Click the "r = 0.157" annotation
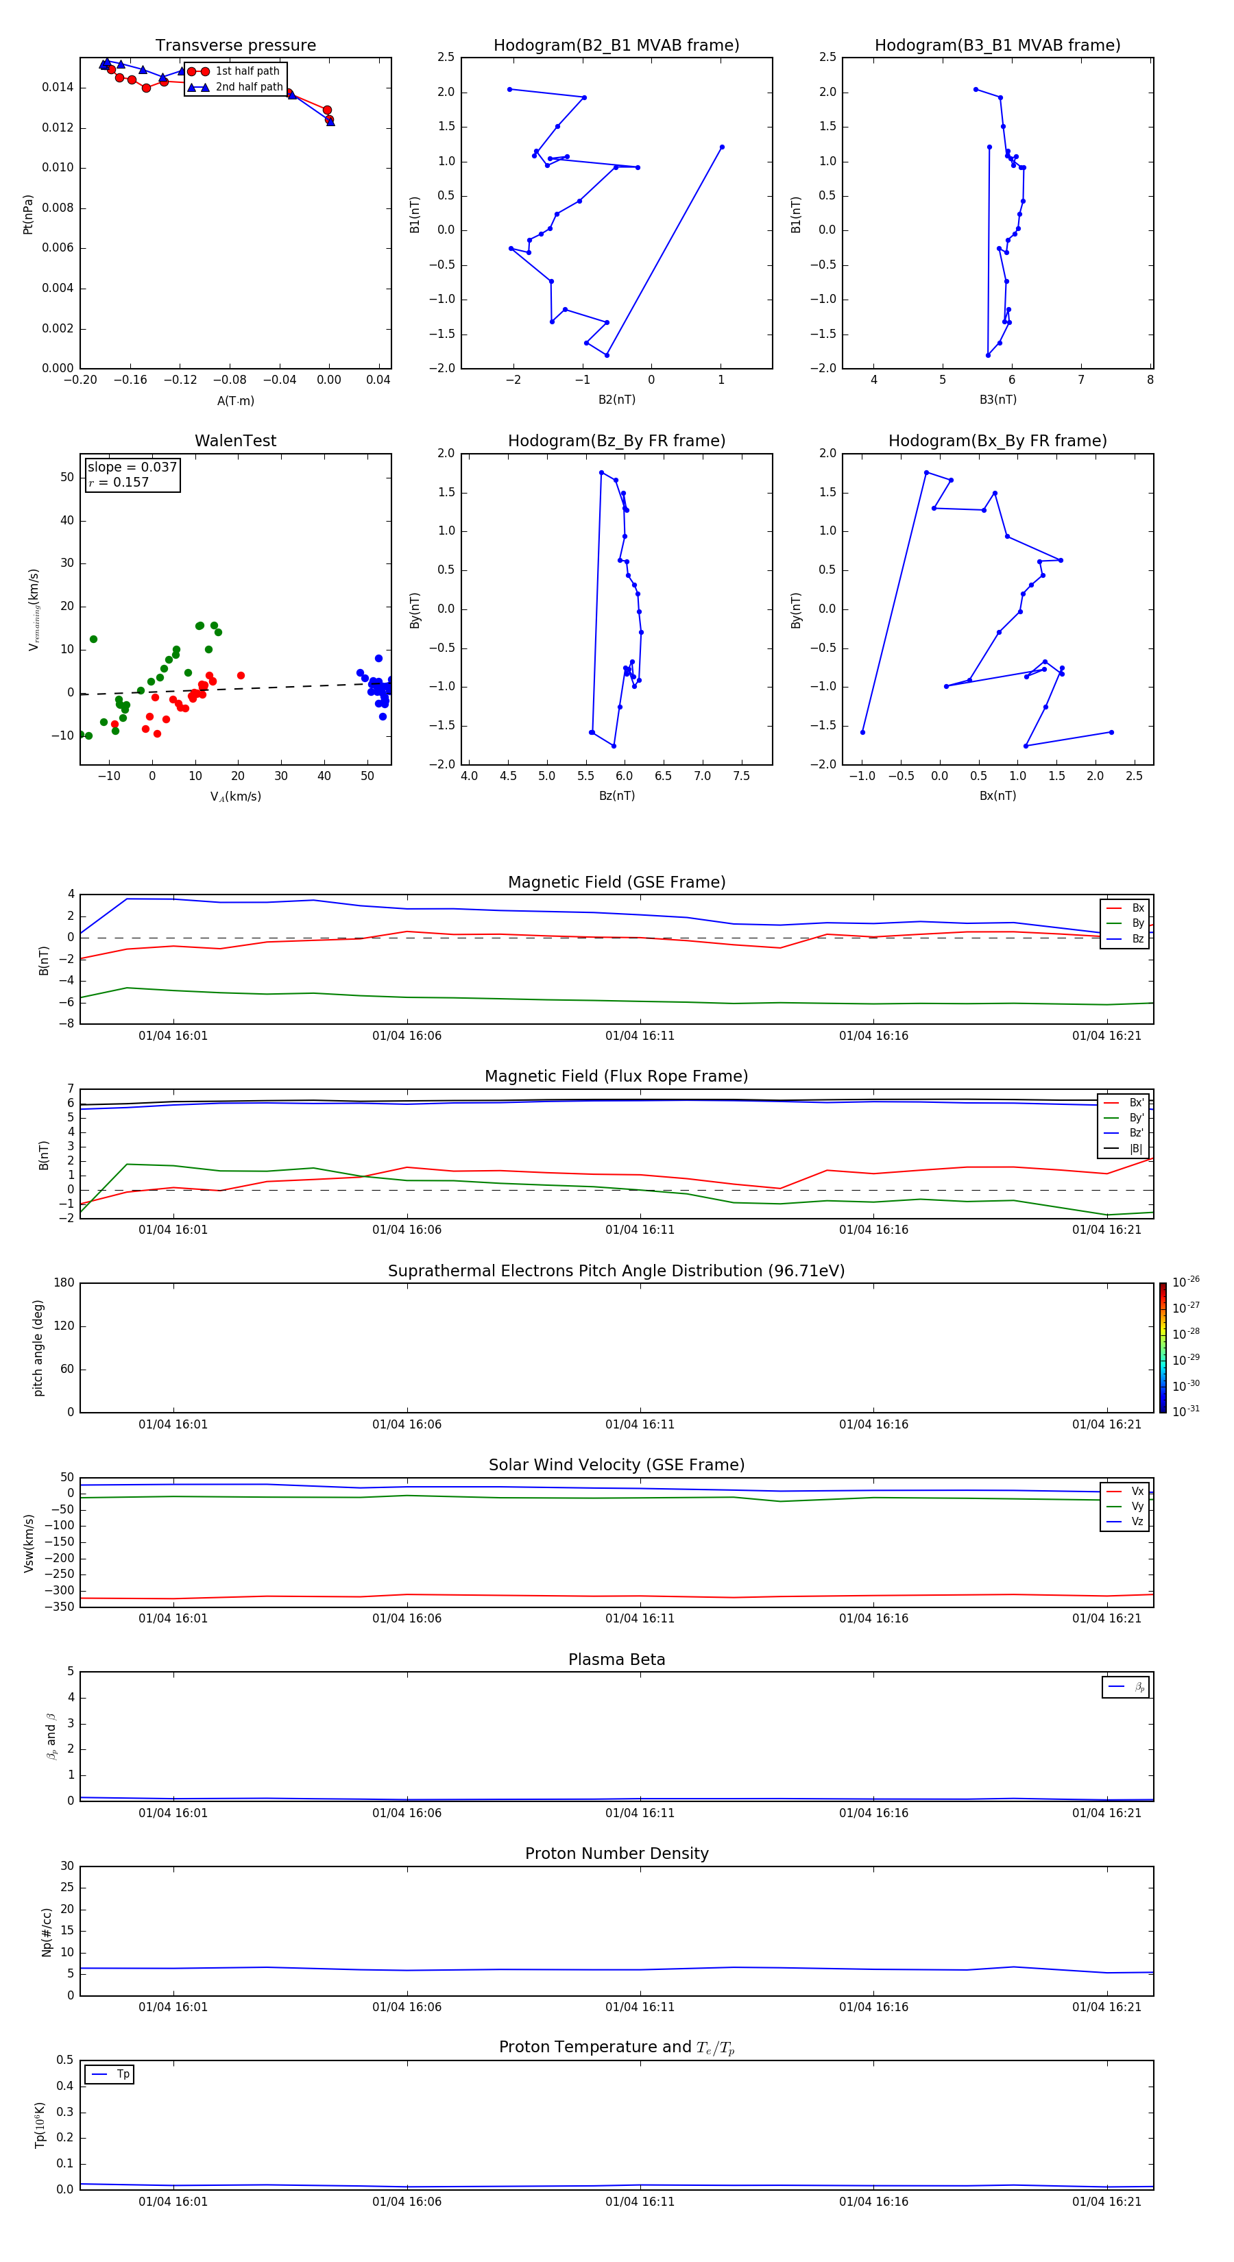 (119, 482)
